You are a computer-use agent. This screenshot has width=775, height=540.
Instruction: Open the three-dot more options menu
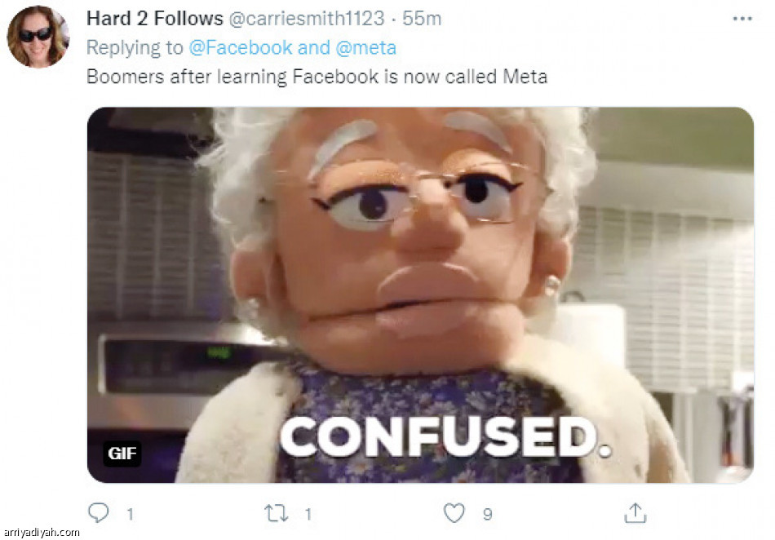tap(742, 19)
